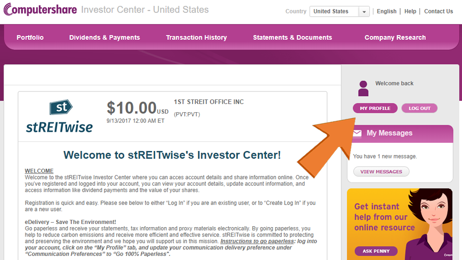This screenshot has height=260, width=462.
Task: Click the MY PROFILE button
Action: coord(375,108)
